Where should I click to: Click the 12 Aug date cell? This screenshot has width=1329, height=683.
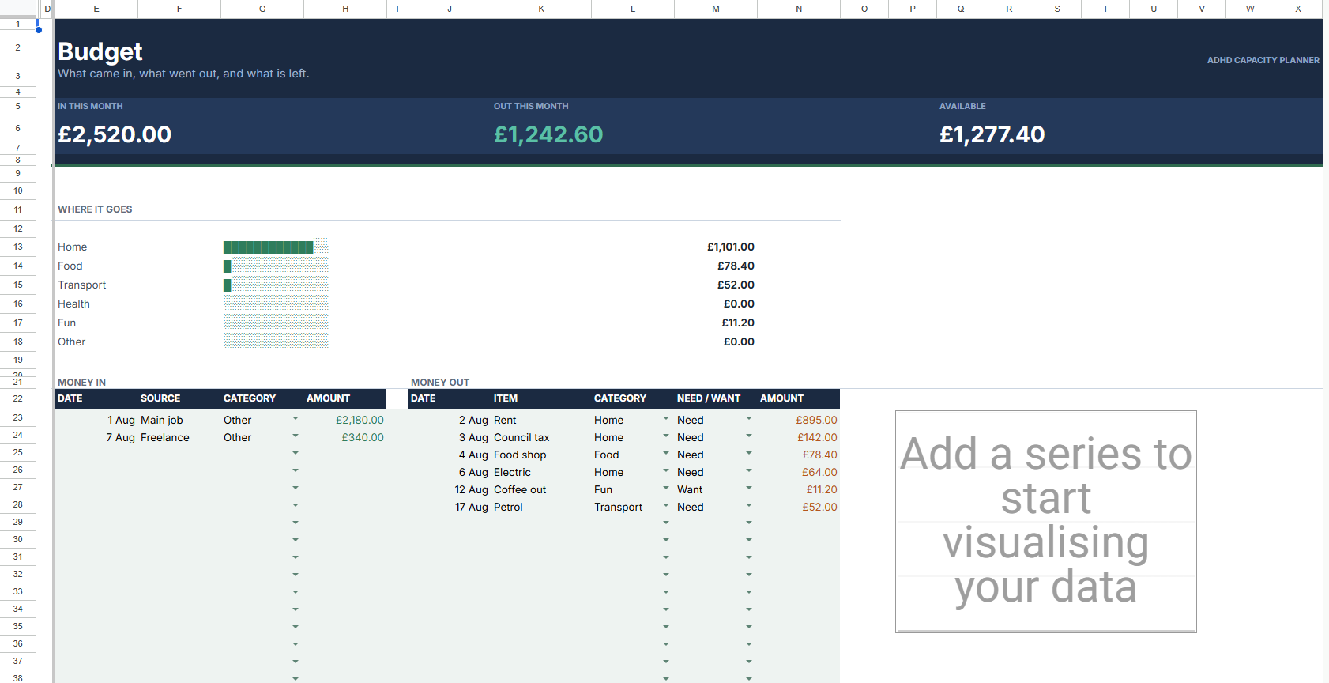[450, 489]
